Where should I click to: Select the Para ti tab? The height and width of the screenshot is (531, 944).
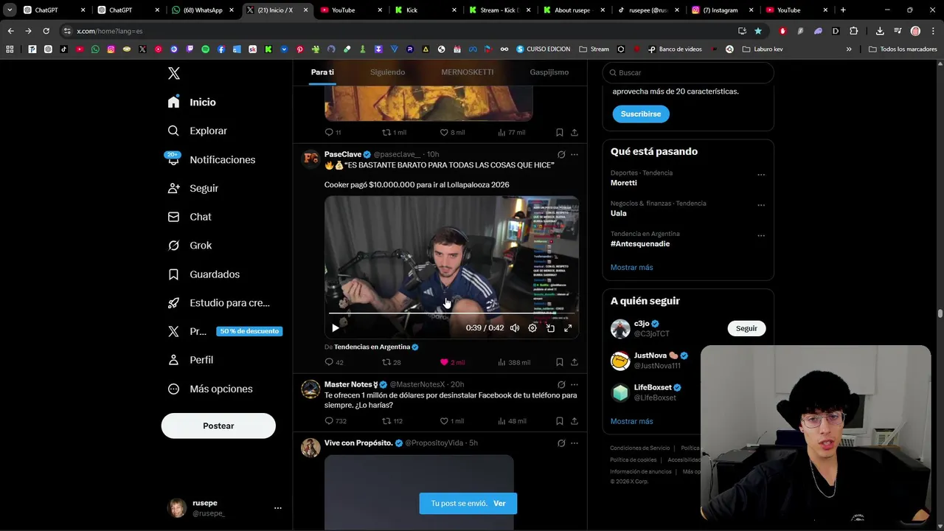point(322,72)
